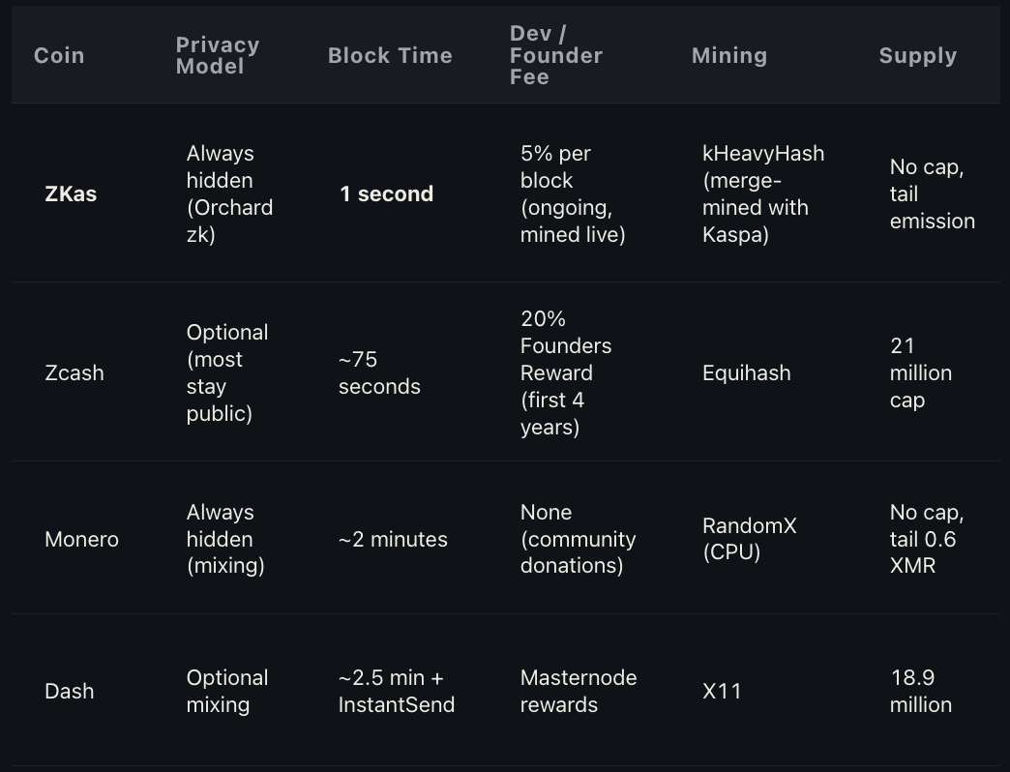The image size is (1010, 772).
Task: Click the Dev / Founder Fee header
Action: click(x=556, y=55)
